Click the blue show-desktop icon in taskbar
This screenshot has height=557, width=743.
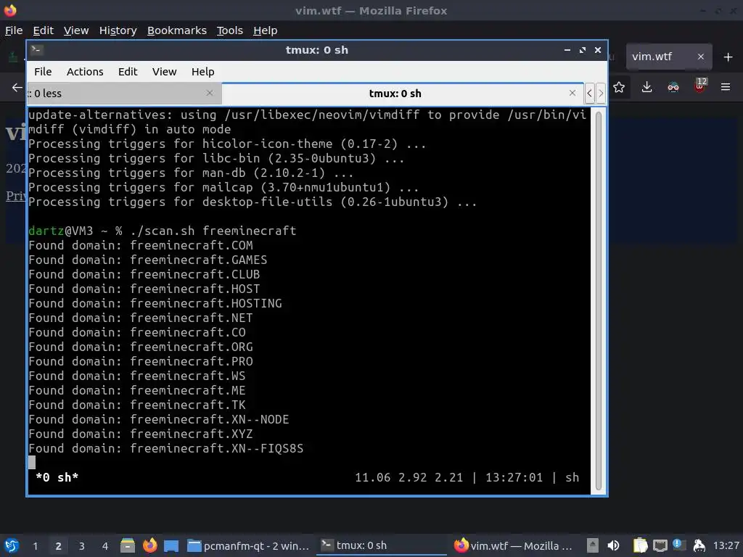[171, 546]
